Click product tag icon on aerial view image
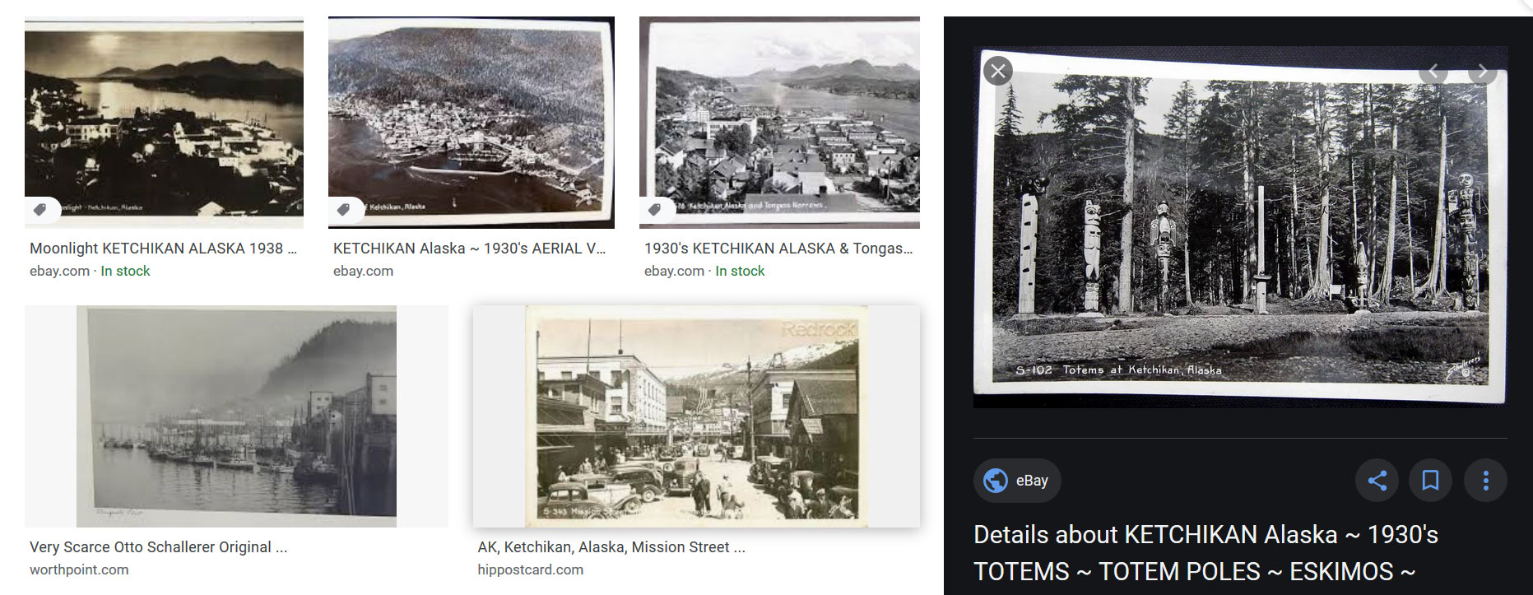Screen dimensions: 1533x595 pyautogui.click(x=344, y=209)
